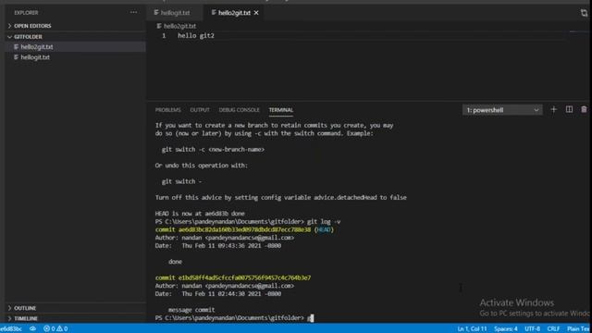Change line ending via CRLF
This screenshot has height=333, width=592.
tap(553, 329)
